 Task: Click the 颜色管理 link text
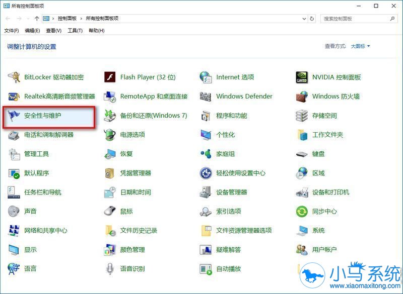[132, 250]
